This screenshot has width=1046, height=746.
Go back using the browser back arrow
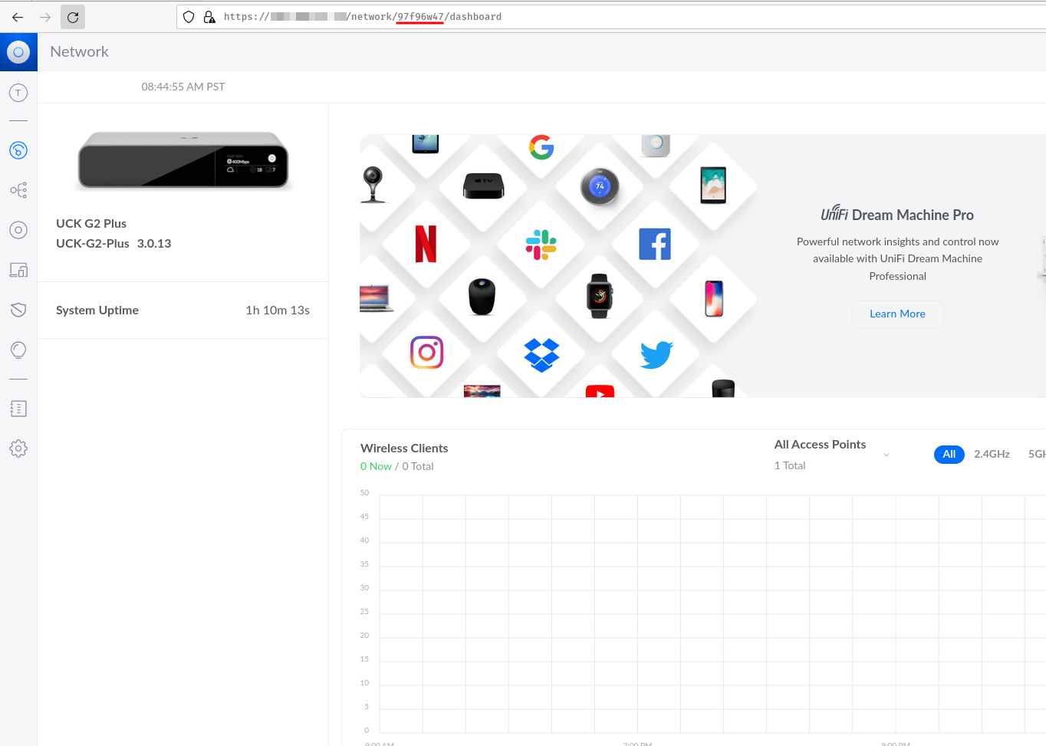[x=18, y=17]
